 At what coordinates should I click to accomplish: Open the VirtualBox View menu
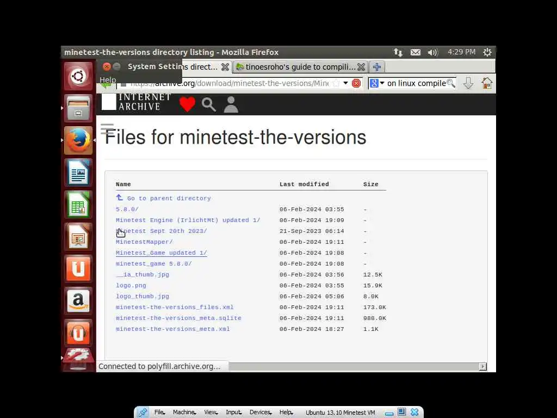point(211,413)
